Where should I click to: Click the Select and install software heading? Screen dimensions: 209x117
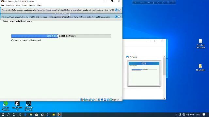click(17, 21)
